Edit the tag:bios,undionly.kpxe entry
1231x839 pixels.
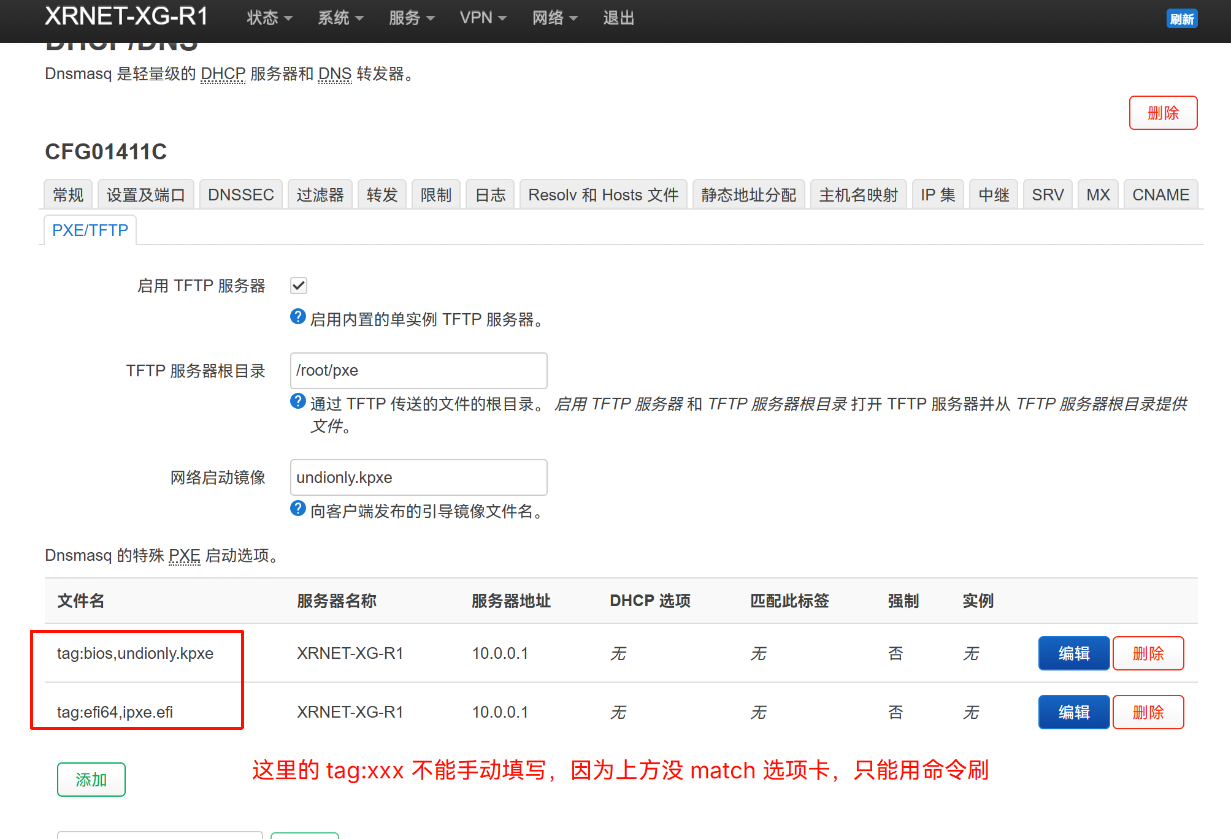[1073, 653]
